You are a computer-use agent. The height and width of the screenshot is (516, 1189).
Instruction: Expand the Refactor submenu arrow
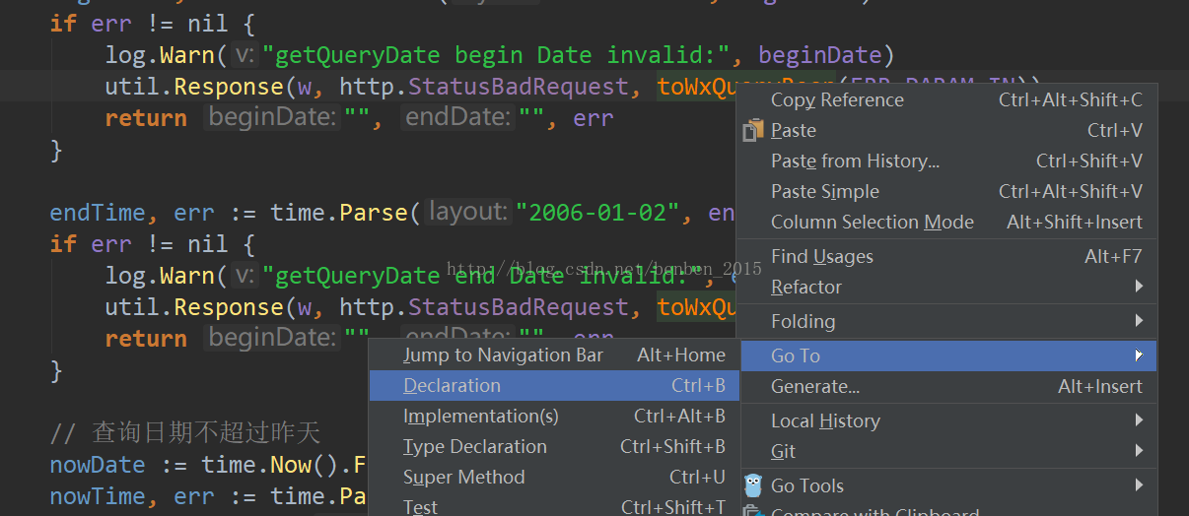[1139, 287]
